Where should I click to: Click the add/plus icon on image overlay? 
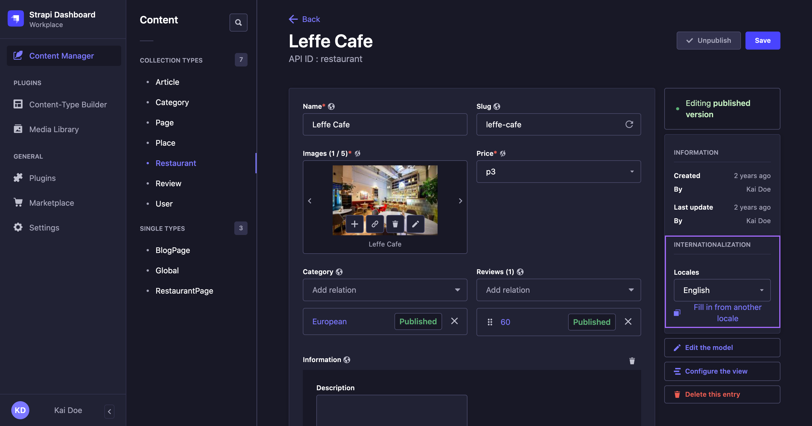pos(354,224)
